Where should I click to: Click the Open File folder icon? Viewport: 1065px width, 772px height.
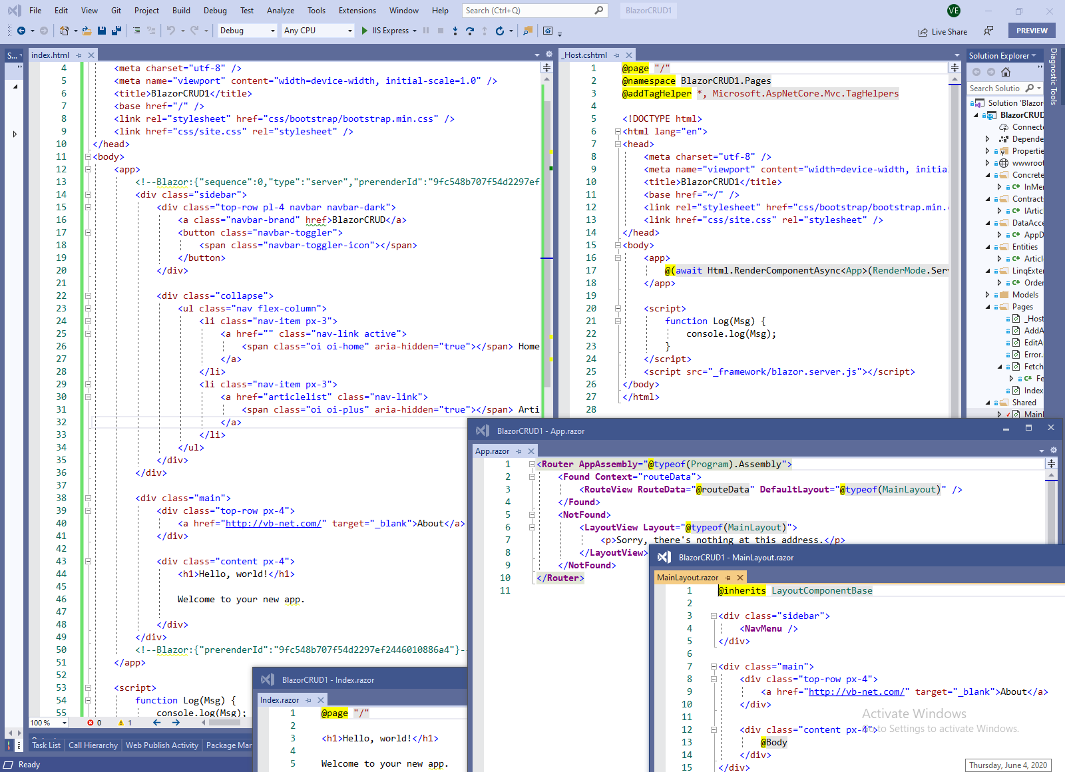[x=87, y=31]
